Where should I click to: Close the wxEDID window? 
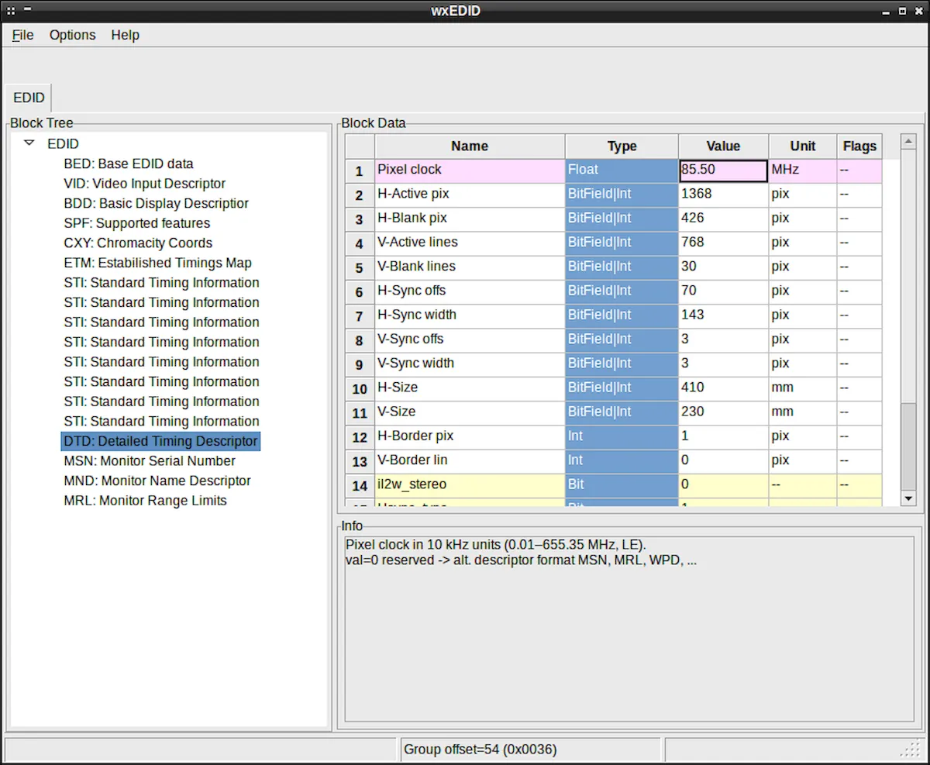[x=918, y=12]
